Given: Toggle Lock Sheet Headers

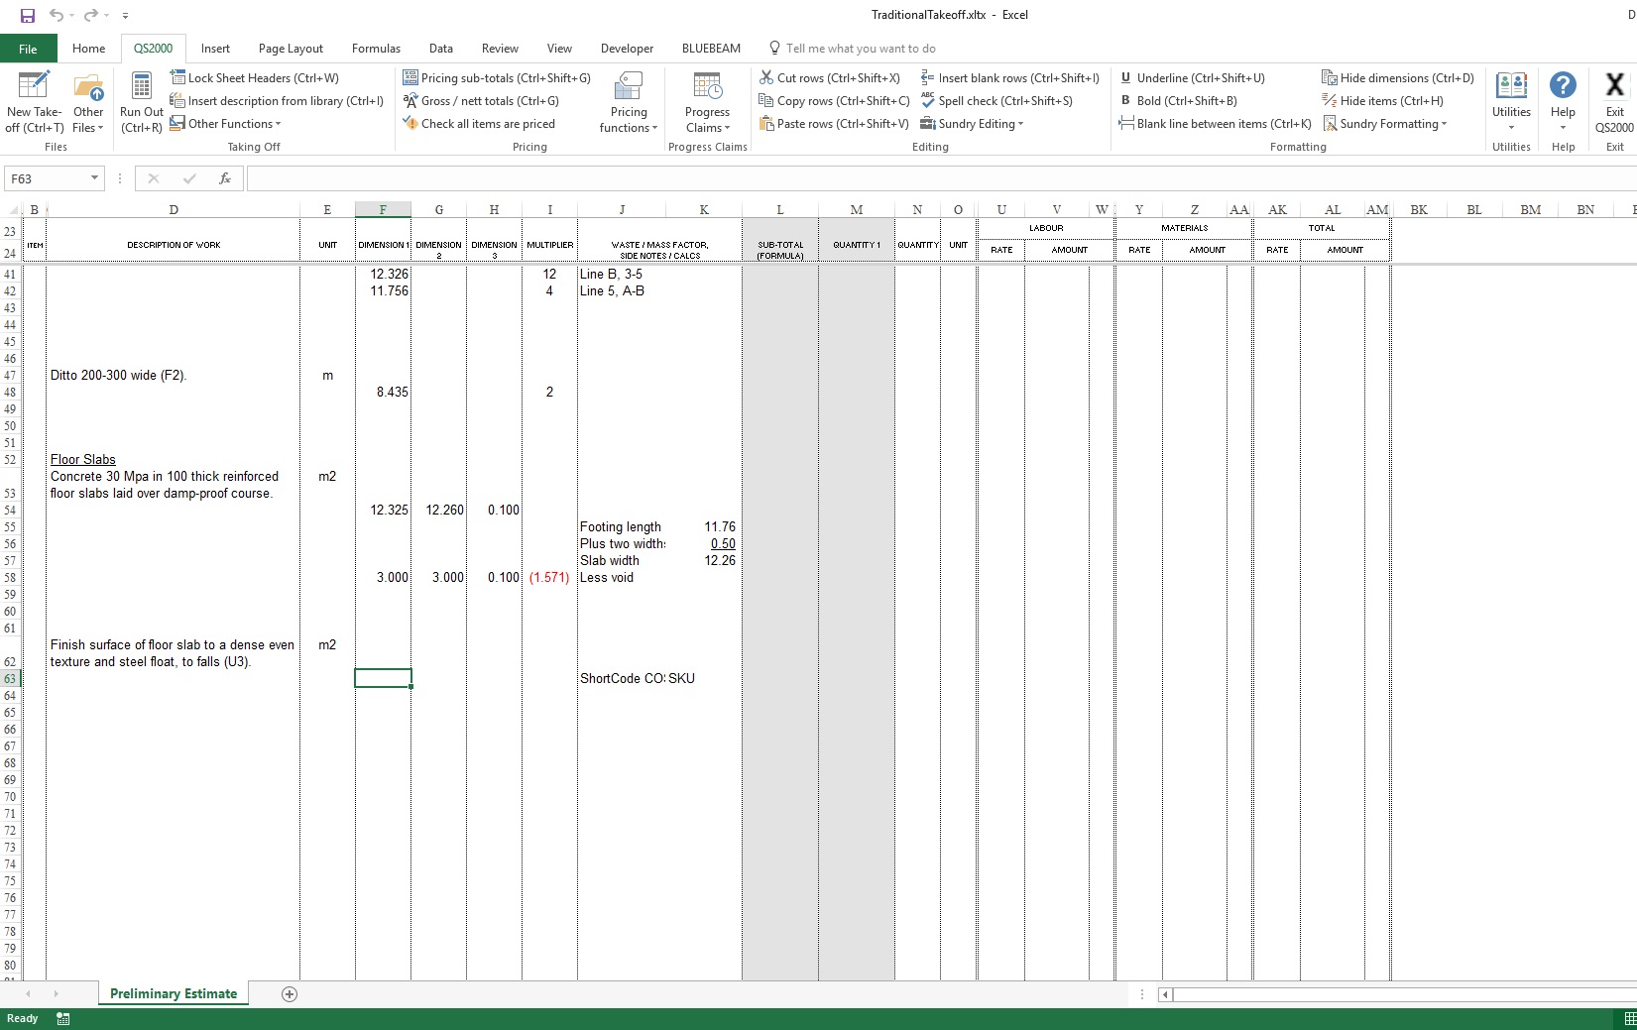Looking at the screenshot, I should [254, 78].
